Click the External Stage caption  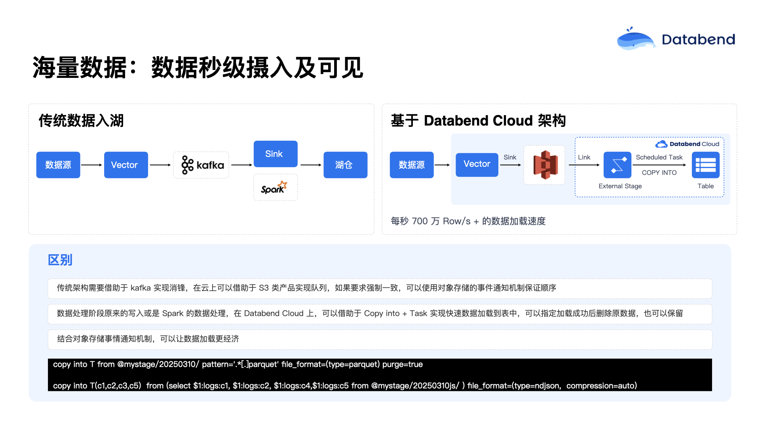pos(620,186)
